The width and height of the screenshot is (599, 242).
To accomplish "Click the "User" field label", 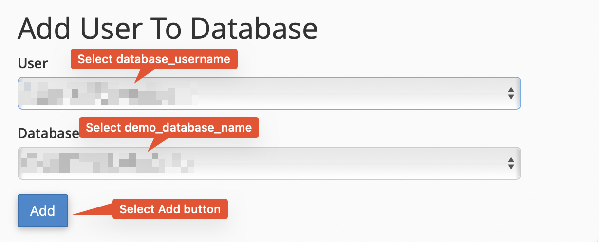I will (33, 63).
